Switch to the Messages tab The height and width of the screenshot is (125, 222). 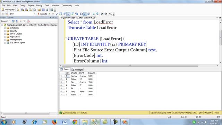tap(77, 69)
